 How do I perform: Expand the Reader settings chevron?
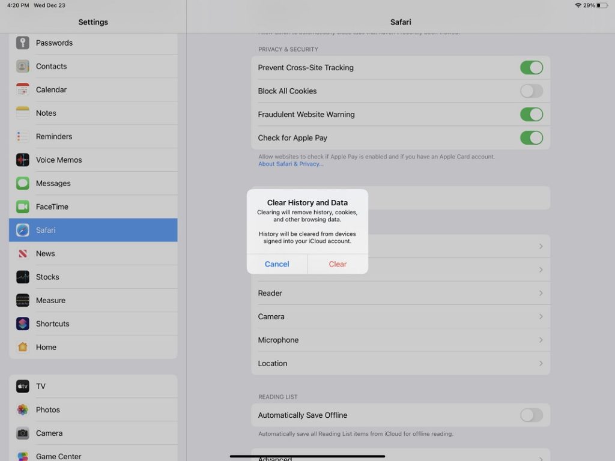click(x=541, y=294)
